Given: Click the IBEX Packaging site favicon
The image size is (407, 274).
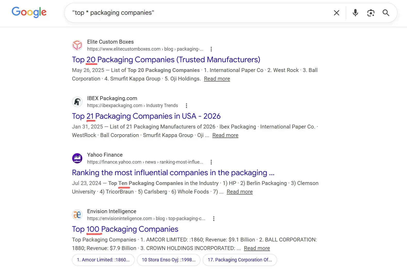Looking at the screenshot, I should (77, 102).
